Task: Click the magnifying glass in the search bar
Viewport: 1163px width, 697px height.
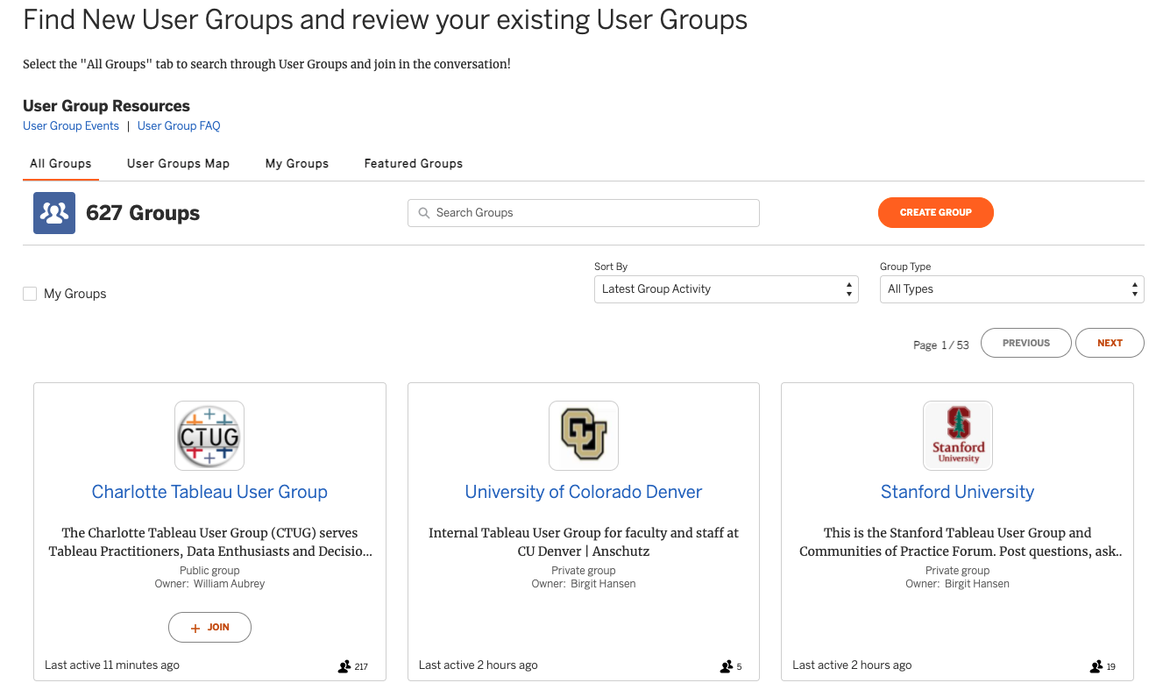Action: click(x=423, y=213)
